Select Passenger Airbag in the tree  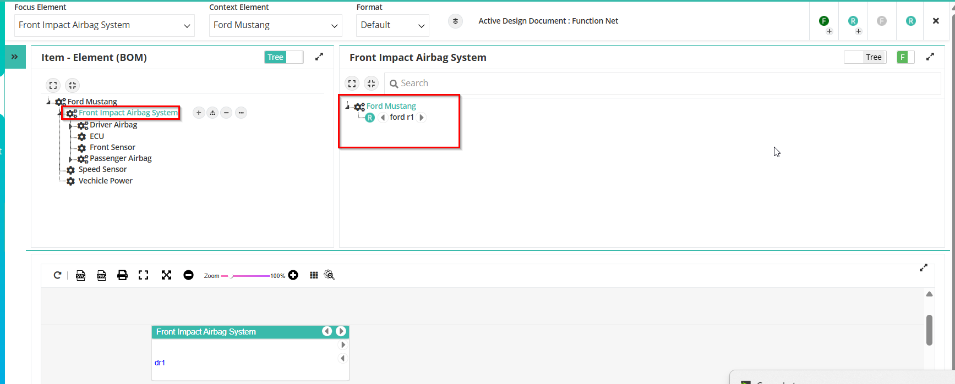[121, 158]
